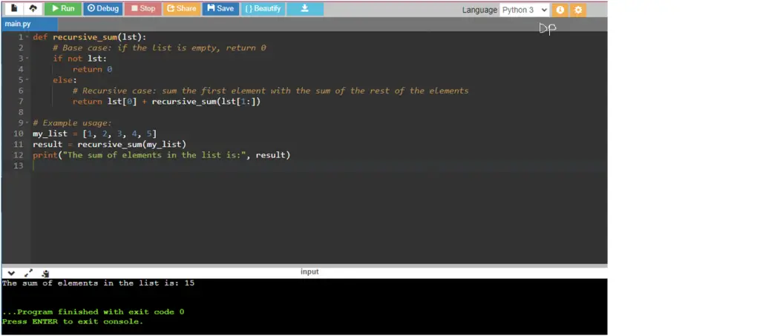Collapse the if block on line 3
The width and height of the screenshot is (760, 336).
(27, 59)
